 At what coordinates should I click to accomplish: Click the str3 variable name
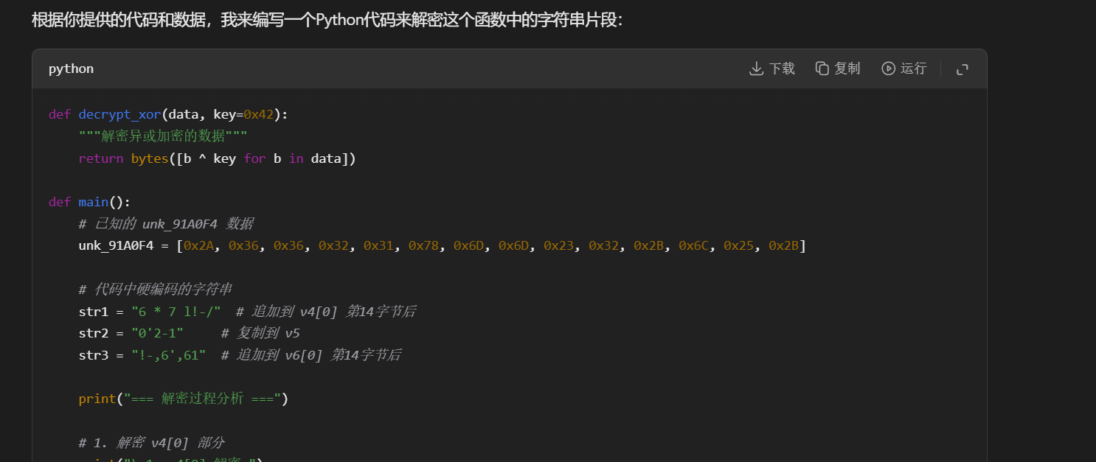pos(94,355)
